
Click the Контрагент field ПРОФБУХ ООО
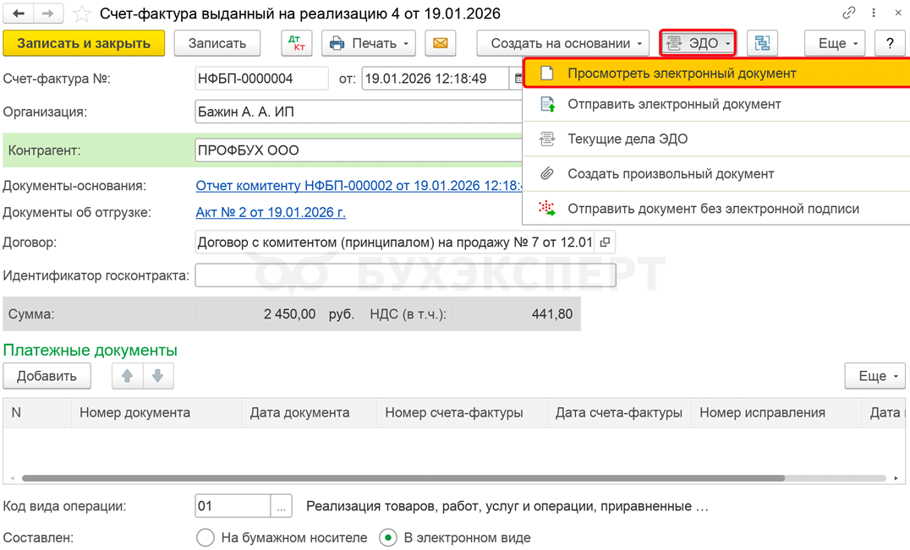coord(359,150)
